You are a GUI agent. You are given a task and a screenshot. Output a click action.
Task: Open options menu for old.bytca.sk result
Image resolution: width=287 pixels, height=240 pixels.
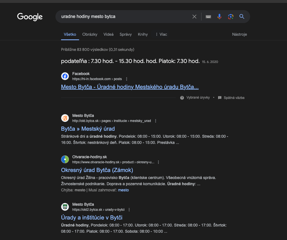(156, 121)
